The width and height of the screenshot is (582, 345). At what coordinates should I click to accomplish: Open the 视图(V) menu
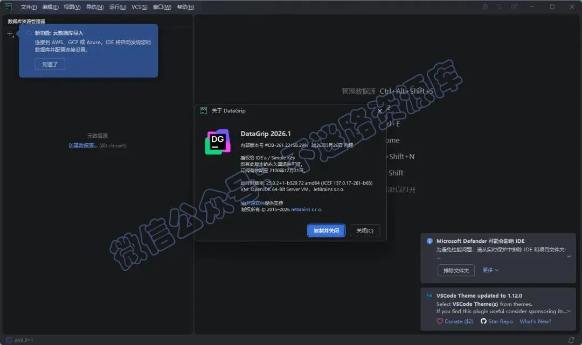click(x=72, y=7)
